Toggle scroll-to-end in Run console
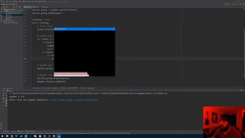This screenshot has height=138, width=245. click(x=6, y=100)
